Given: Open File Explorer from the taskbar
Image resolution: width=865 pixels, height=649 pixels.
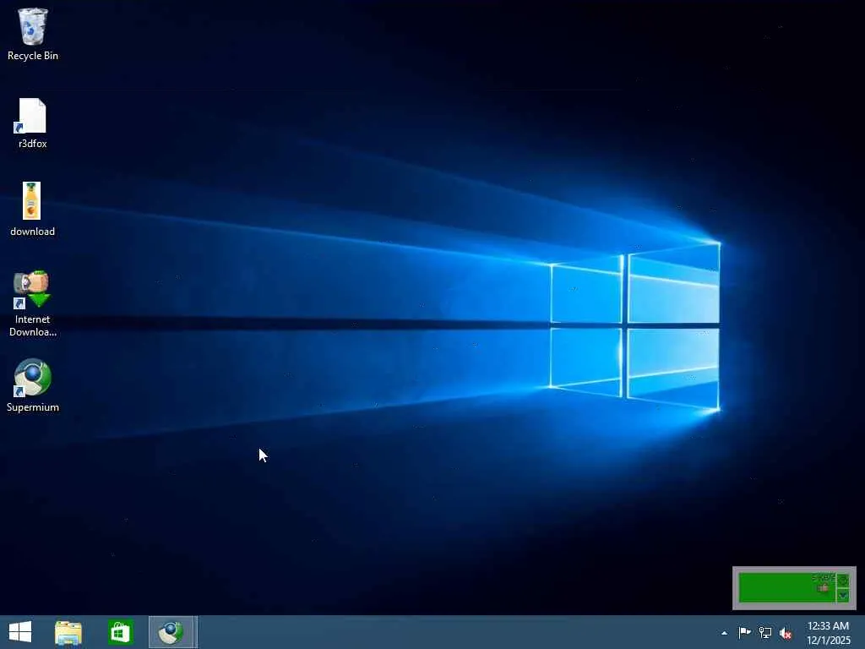Looking at the screenshot, I should click(68, 632).
